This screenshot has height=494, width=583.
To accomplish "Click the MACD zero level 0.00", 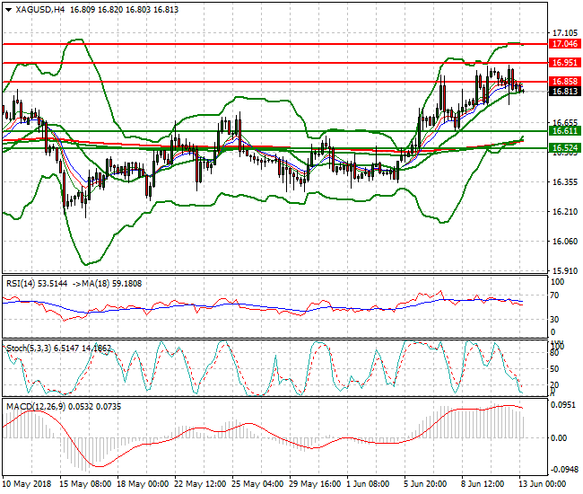I will point(558,438).
